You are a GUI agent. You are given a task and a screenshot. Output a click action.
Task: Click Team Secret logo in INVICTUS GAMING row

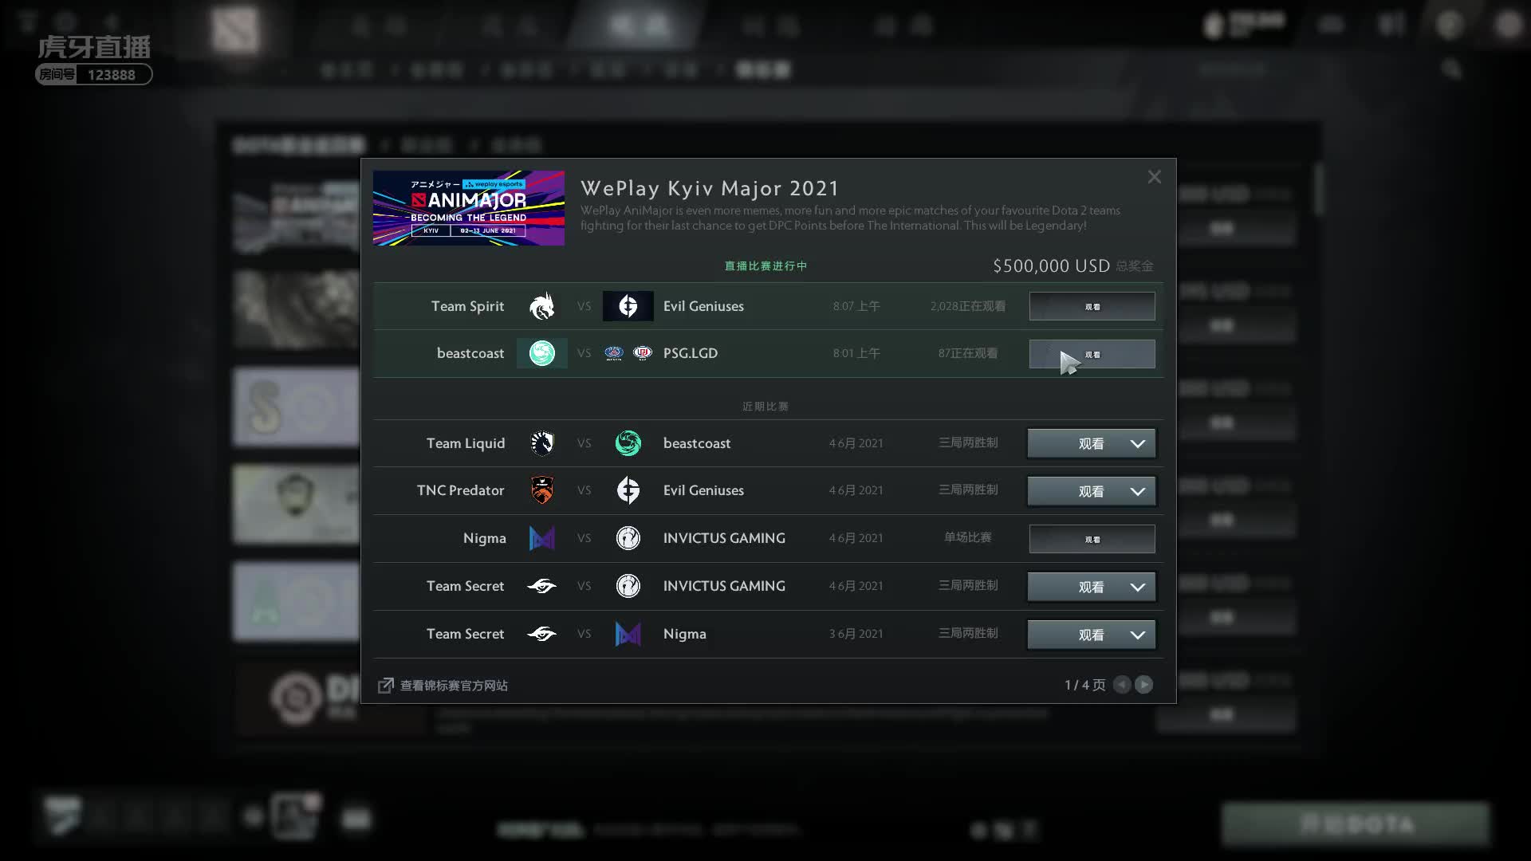point(542,586)
